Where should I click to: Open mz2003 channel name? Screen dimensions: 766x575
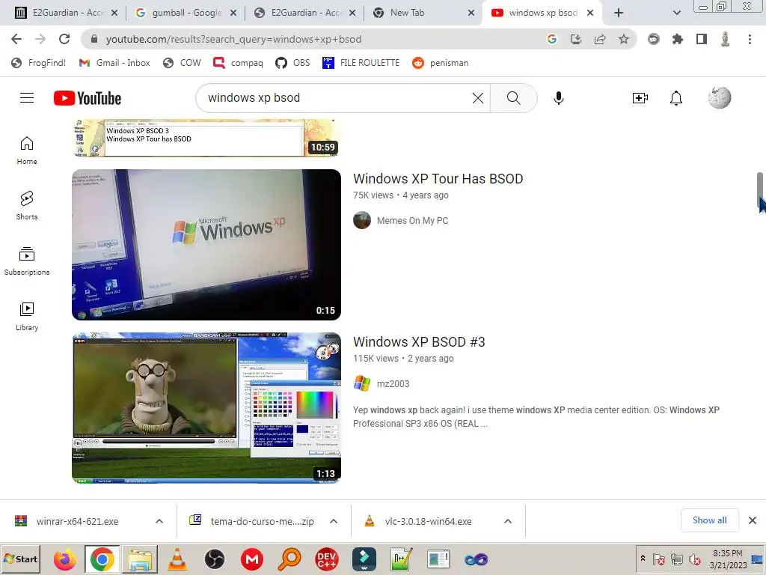coord(393,384)
